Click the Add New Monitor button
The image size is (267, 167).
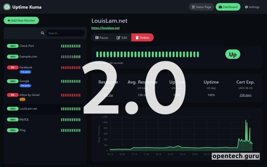click(21, 20)
